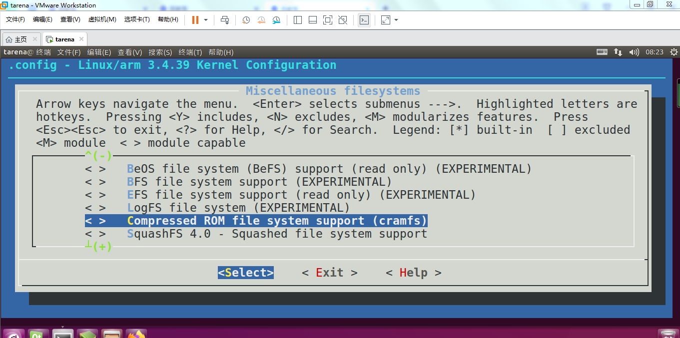Click the <Select> button

tap(246, 273)
